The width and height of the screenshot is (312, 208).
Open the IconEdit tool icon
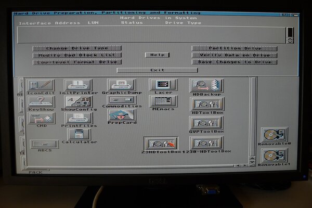(41, 85)
